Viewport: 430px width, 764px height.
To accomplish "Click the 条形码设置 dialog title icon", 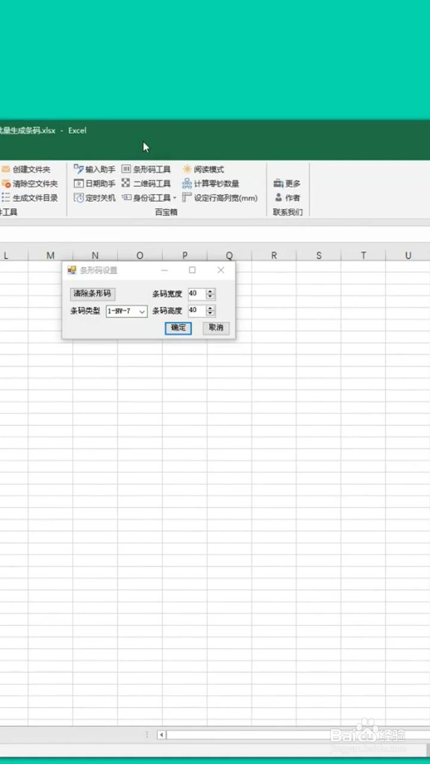I will (72, 270).
